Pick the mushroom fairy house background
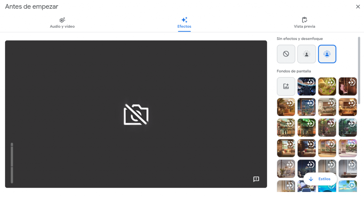Viewport: 364px width, 197px height. coord(327,86)
